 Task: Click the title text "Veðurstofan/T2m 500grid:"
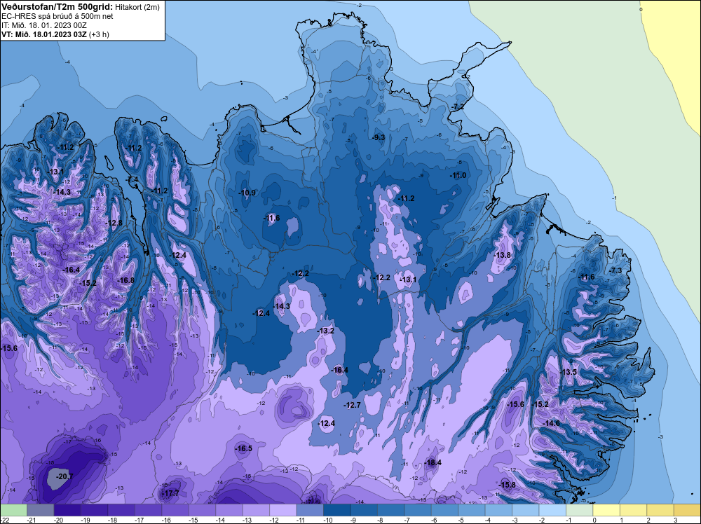pyautogui.click(x=57, y=7)
